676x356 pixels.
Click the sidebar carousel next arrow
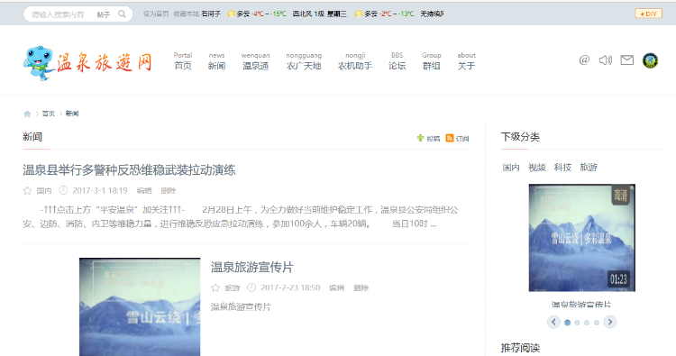click(x=610, y=322)
